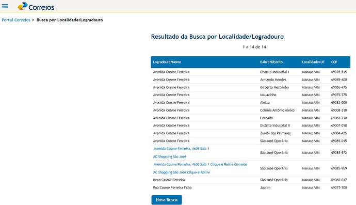The height and width of the screenshot is (205, 356).
Task: Click the '1 a 14 de 14' results count
Action: [x=254, y=47]
